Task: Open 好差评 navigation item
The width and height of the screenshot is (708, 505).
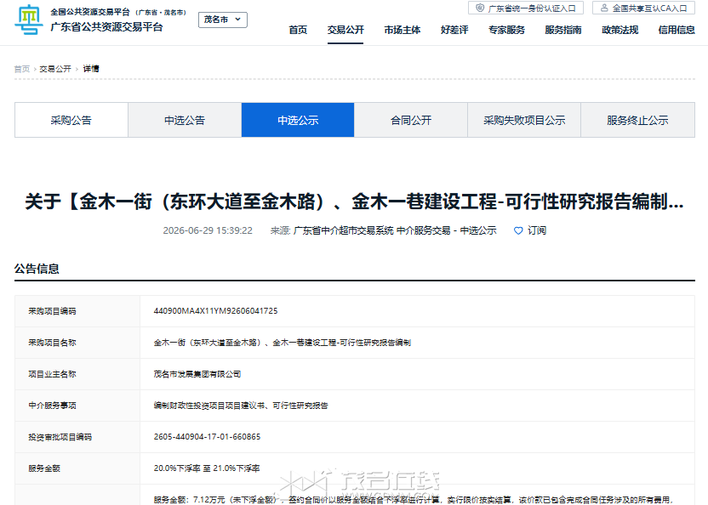Action: coord(454,30)
